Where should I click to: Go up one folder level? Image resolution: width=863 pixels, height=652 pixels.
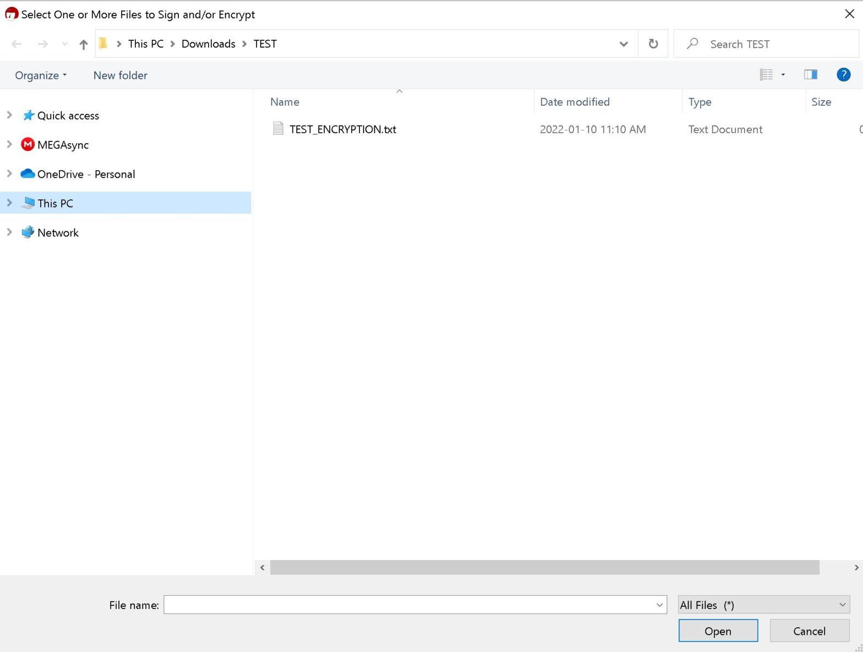tap(83, 44)
